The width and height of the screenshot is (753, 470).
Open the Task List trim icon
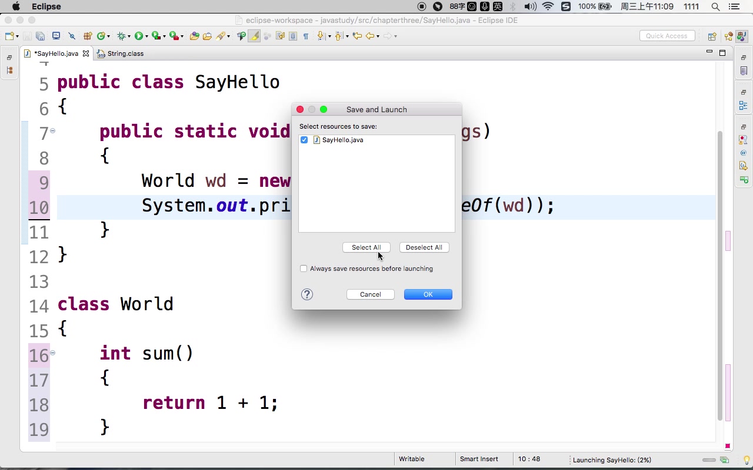click(744, 70)
